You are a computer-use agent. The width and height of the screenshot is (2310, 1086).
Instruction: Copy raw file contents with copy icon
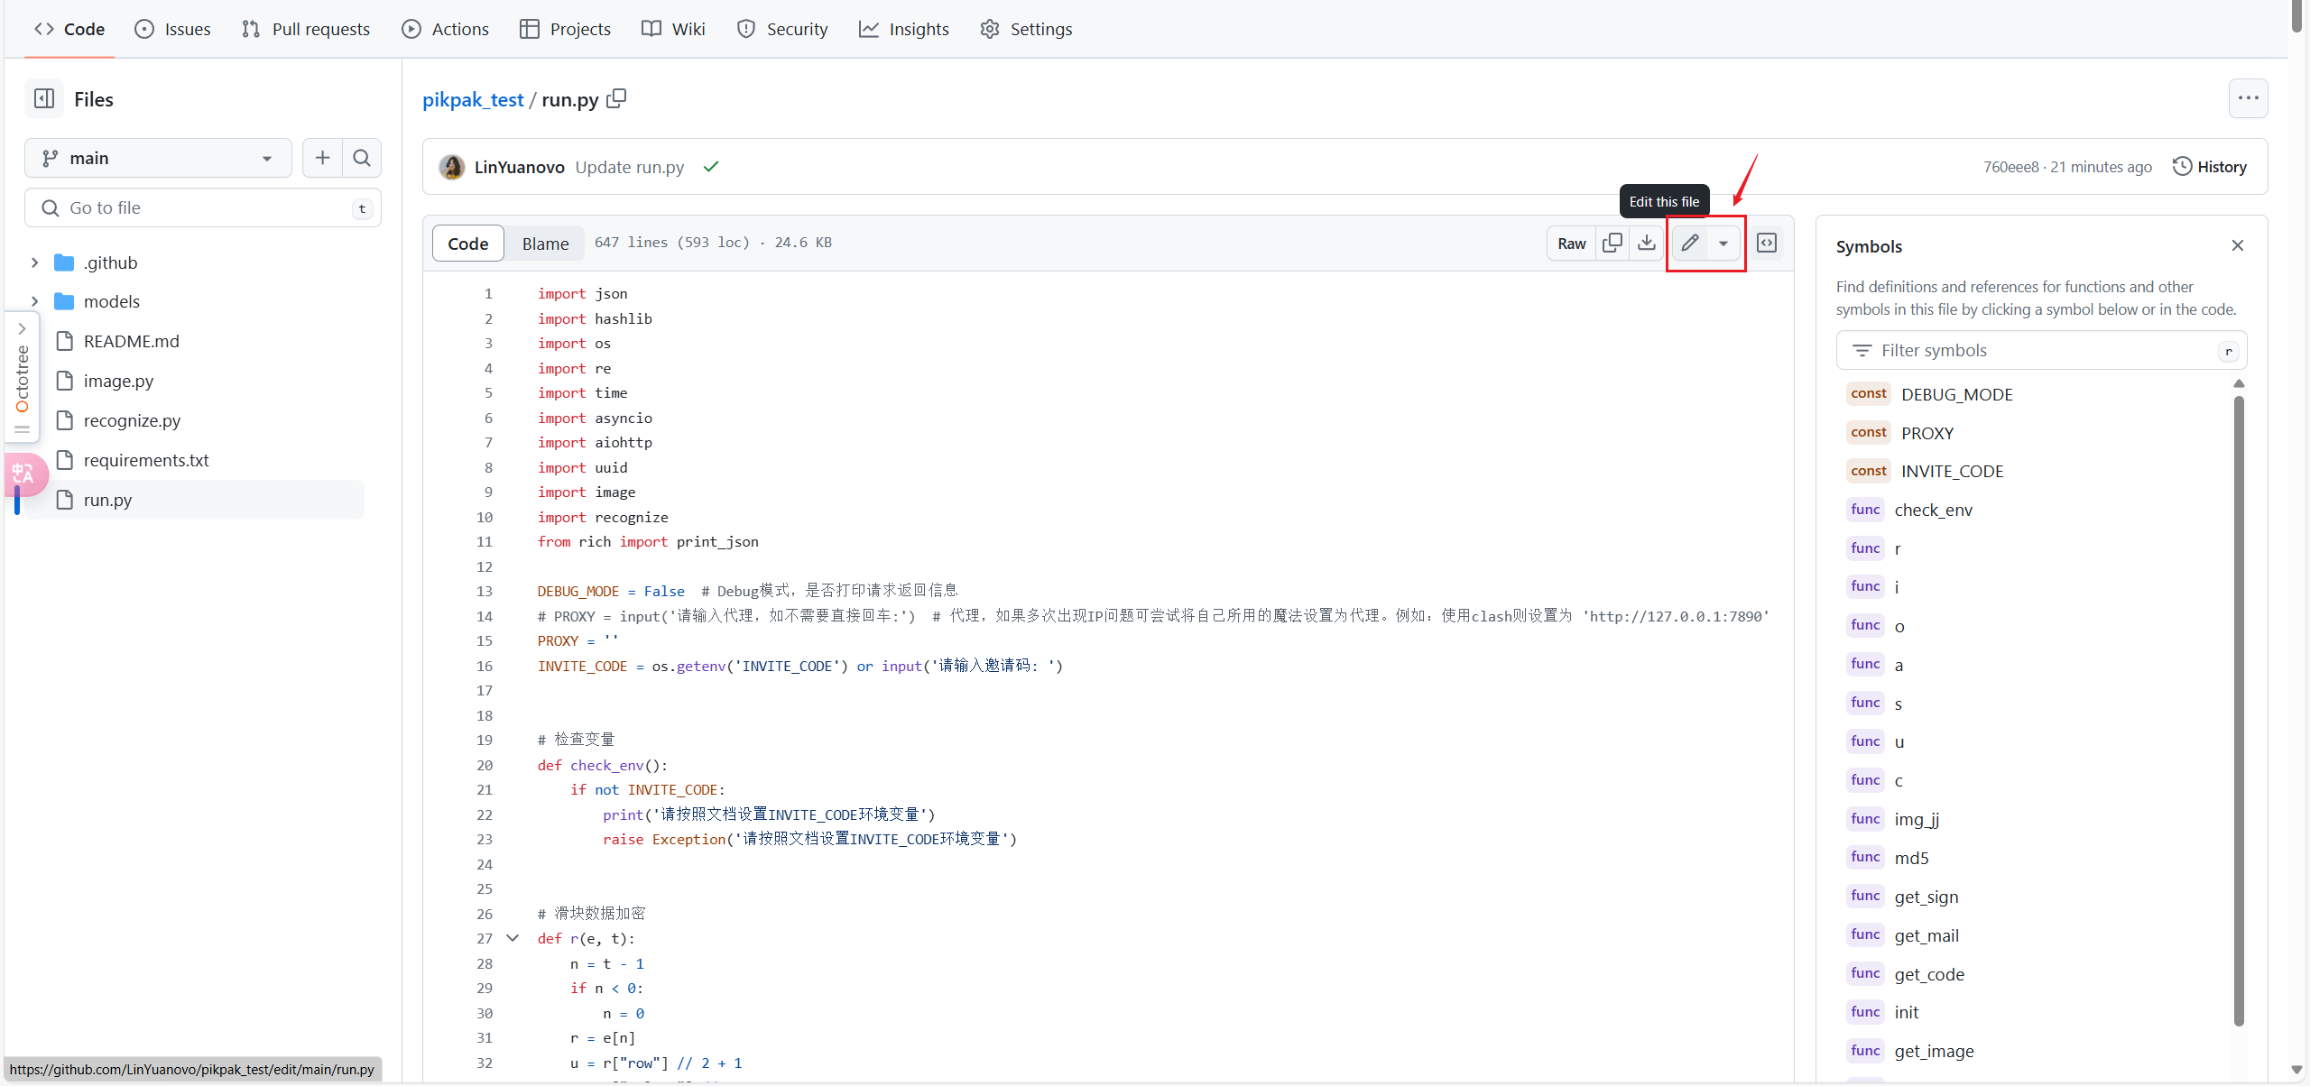tap(1612, 243)
